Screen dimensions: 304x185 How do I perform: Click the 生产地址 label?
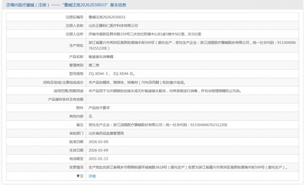[76, 46]
